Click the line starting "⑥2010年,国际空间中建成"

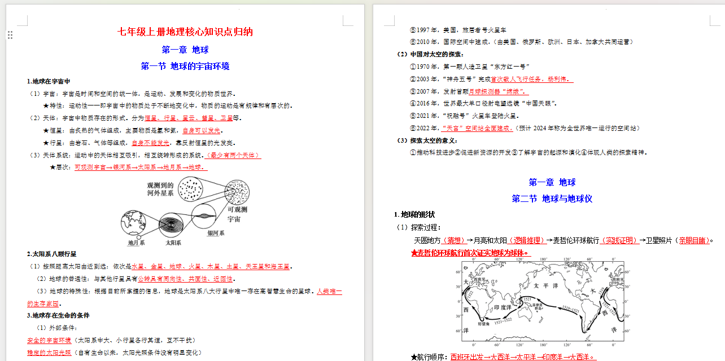(521, 42)
